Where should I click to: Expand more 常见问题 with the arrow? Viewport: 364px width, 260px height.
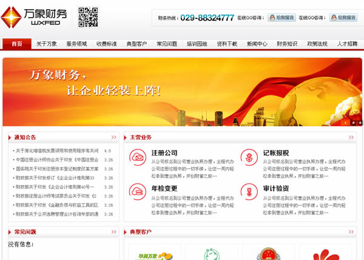click(x=113, y=232)
